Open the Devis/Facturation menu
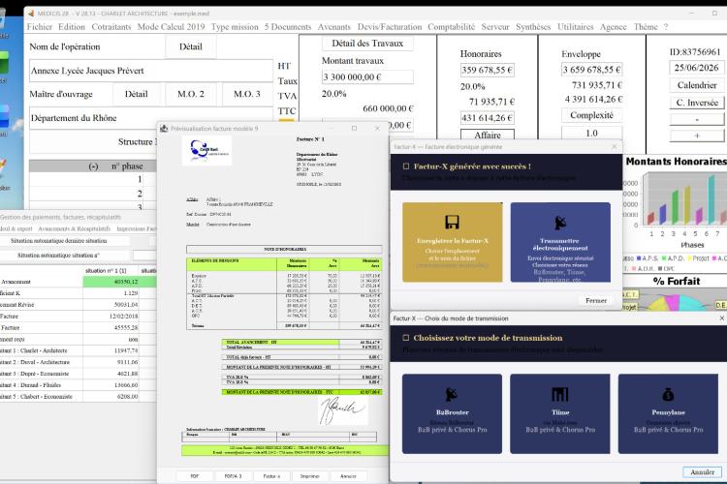This screenshot has height=484, width=727. pyautogui.click(x=390, y=27)
